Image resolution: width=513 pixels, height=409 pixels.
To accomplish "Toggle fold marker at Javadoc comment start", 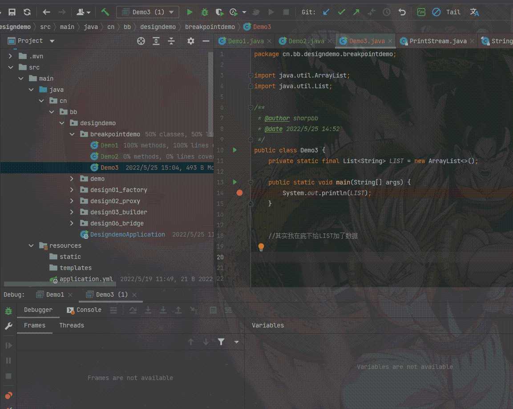I will (250, 107).
